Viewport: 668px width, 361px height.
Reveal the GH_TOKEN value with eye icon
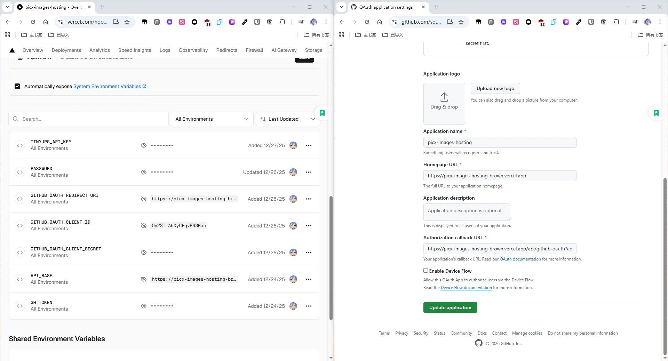coord(143,306)
